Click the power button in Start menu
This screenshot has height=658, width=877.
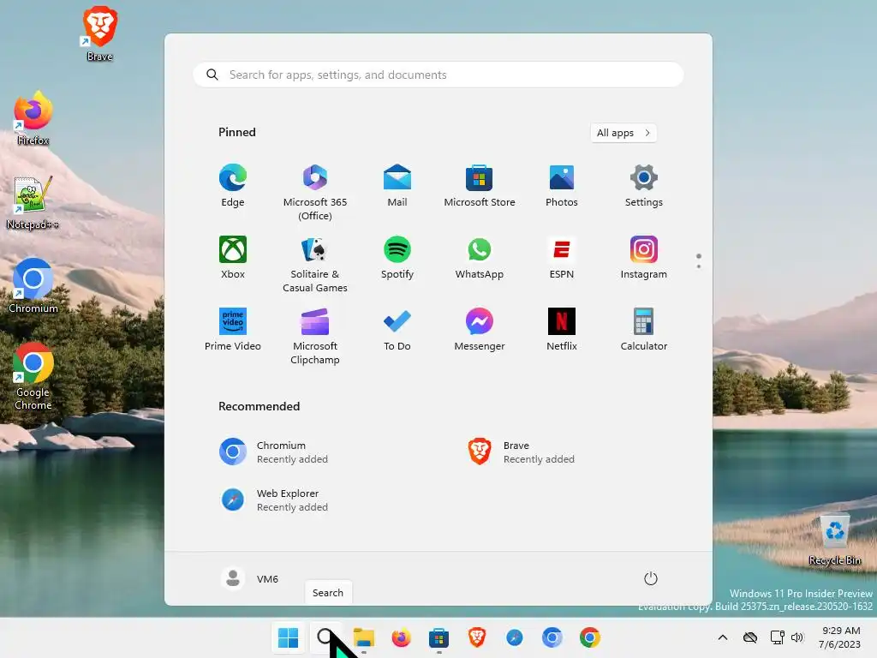coord(651,578)
